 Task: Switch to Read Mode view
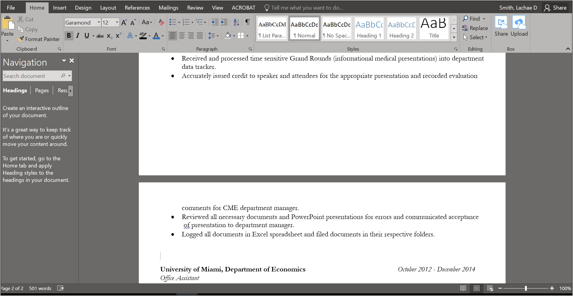[463, 288]
